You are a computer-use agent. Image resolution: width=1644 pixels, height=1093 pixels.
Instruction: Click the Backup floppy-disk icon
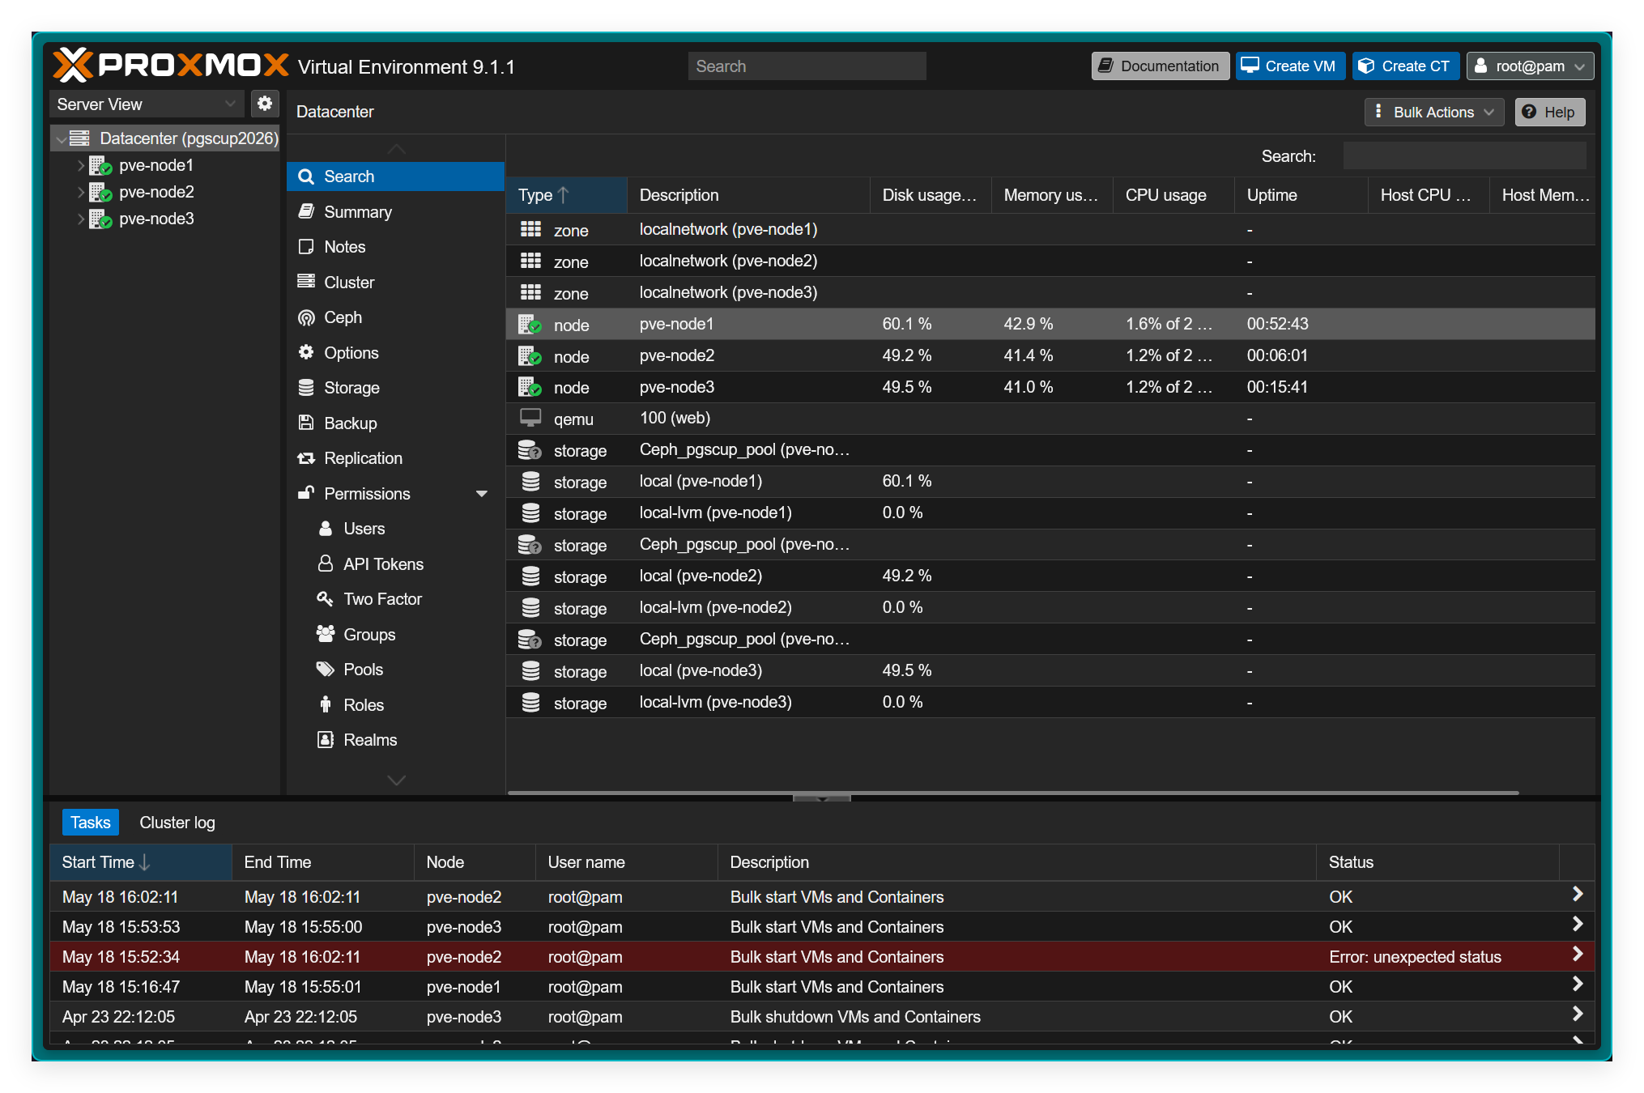[306, 423]
